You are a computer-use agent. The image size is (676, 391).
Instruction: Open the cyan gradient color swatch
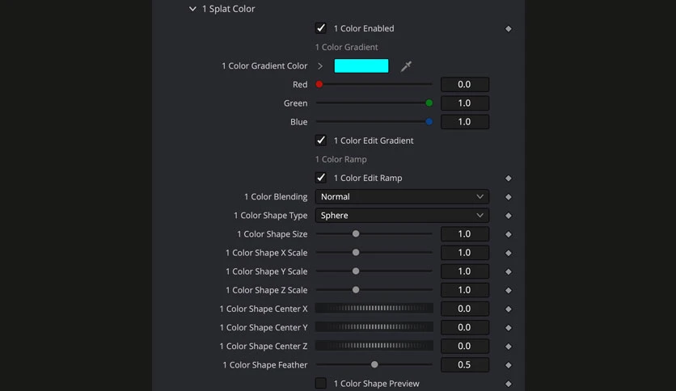coord(361,66)
